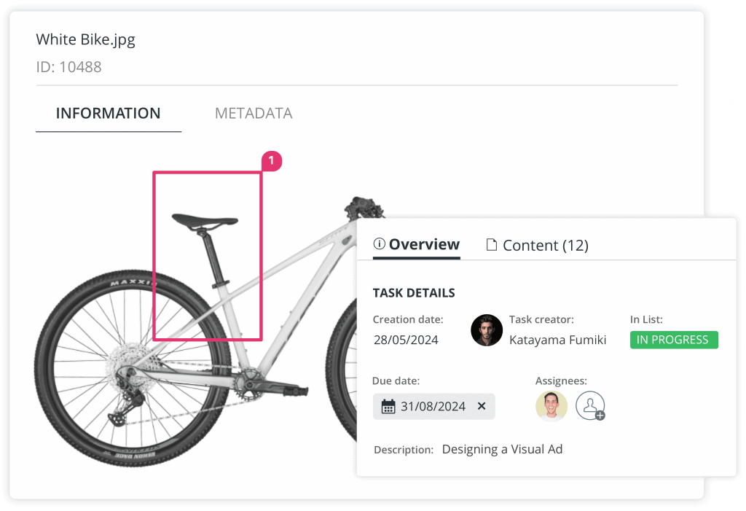Click the White Bike.jpg file title
746x511 pixels.
85,39
